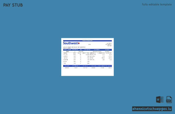Image resolution: width=175 pixels, height=114 pixels.
Task: Click the 'fully editable template' text
Action: pyautogui.click(x=157, y=5)
